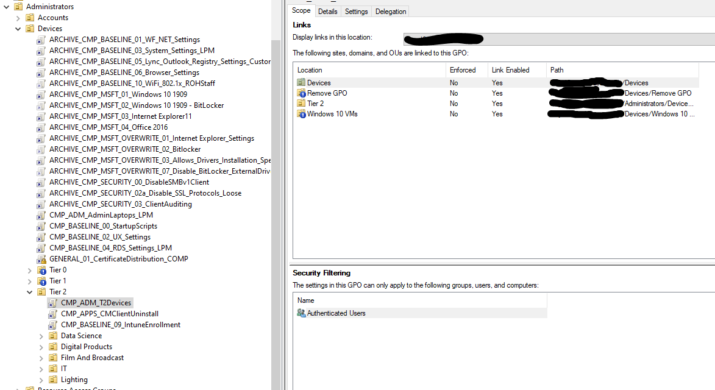
Task: Click the No Enforced cell for Windows 10 VMs
Action: [x=454, y=114]
